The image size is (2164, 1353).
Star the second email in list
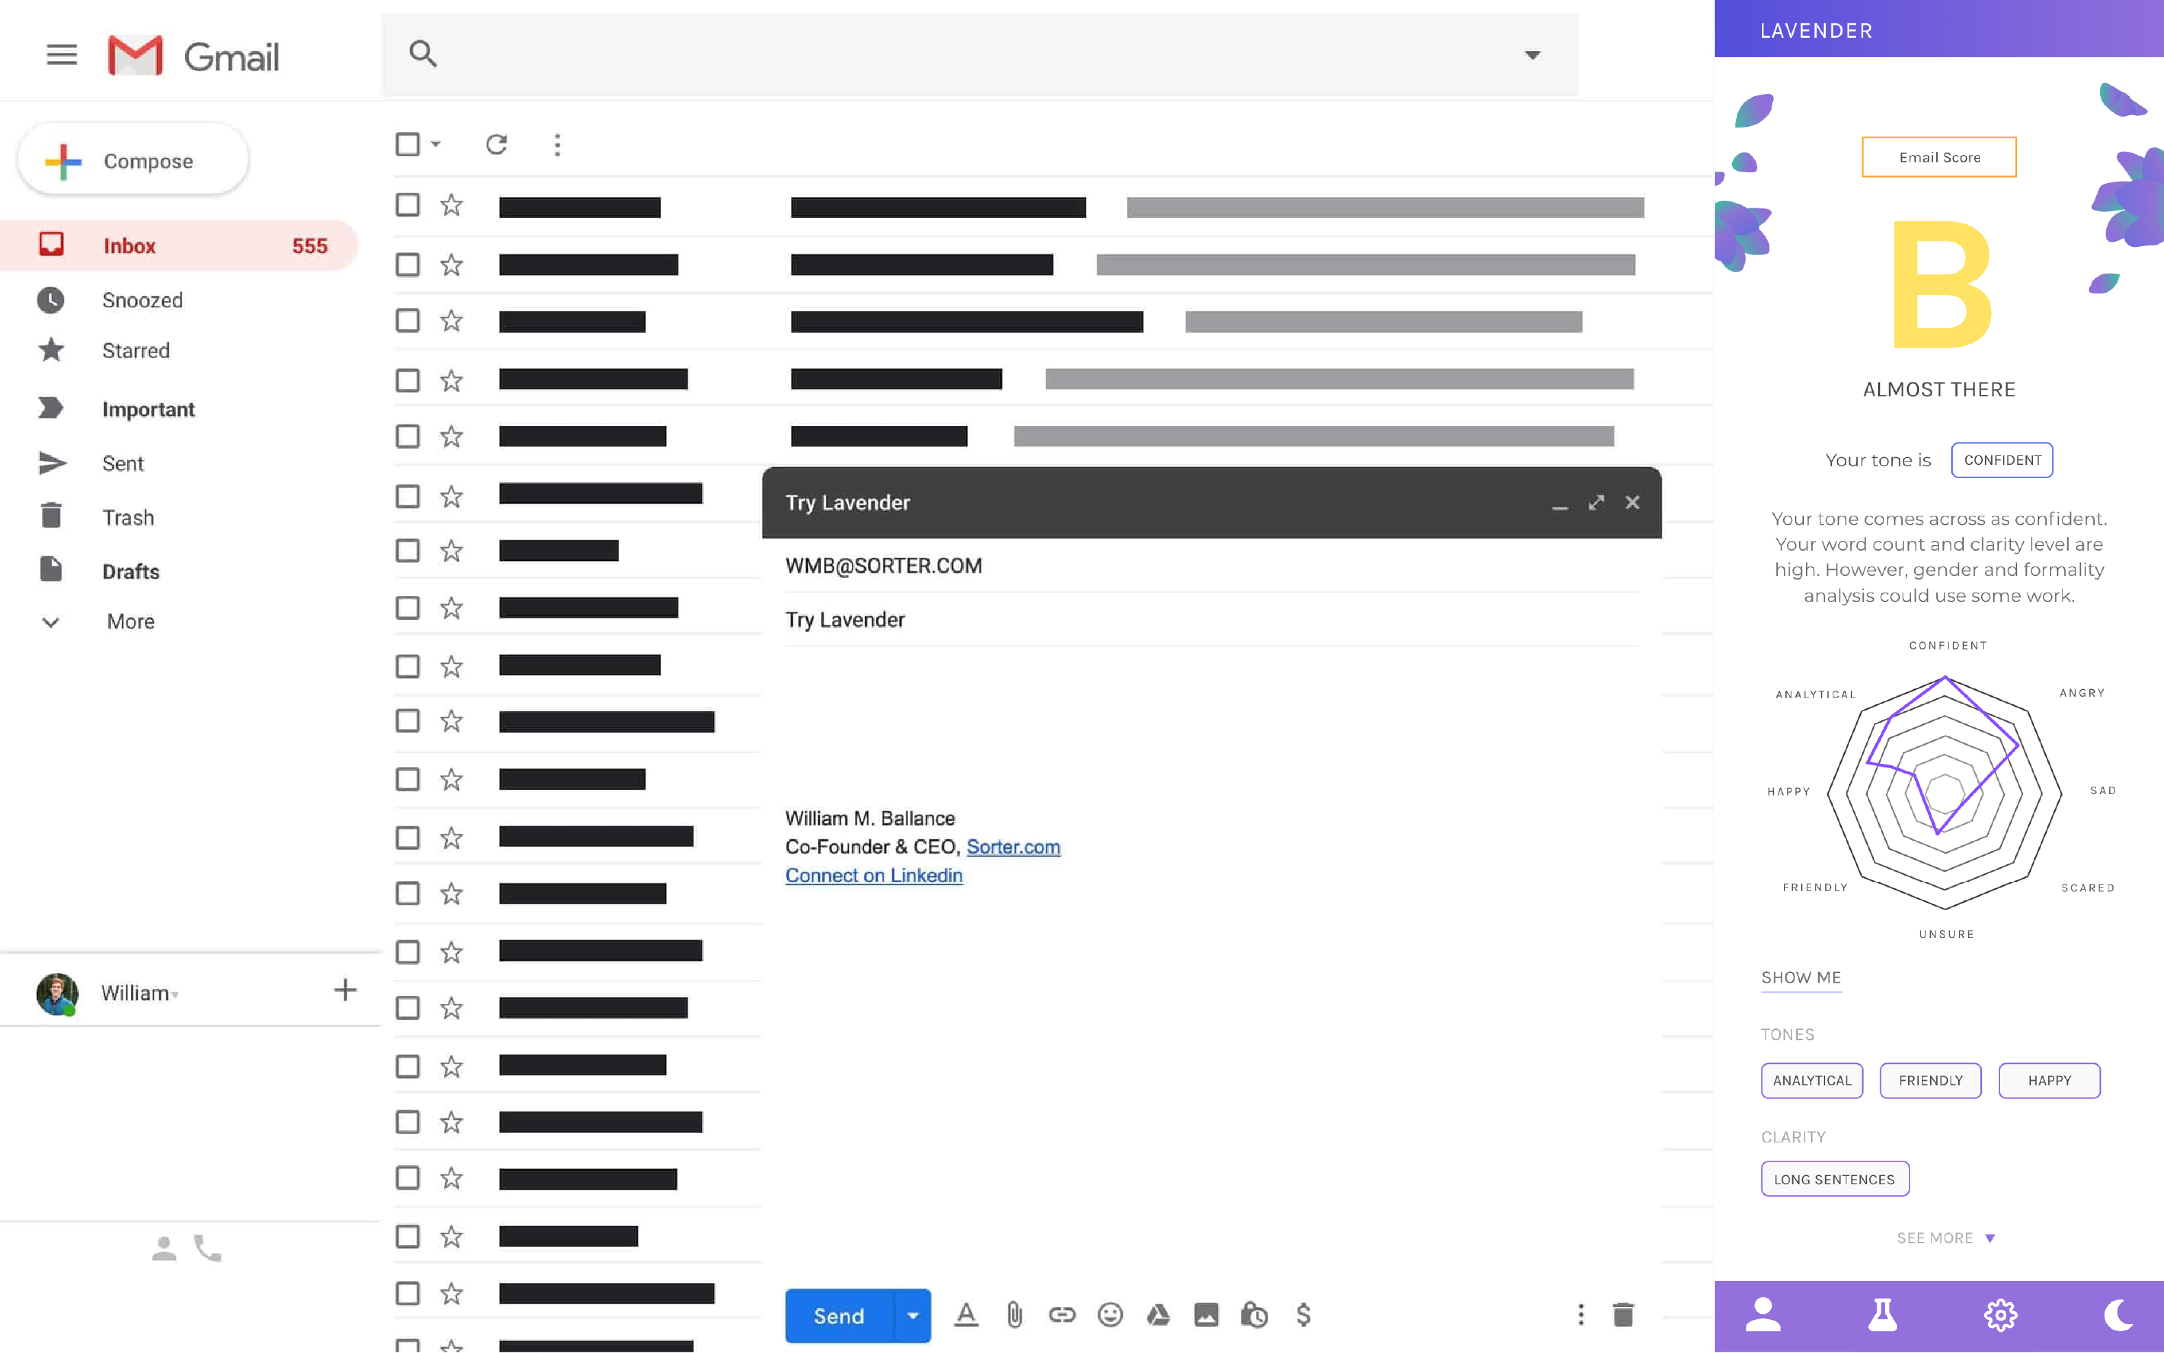(x=451, y=265)
